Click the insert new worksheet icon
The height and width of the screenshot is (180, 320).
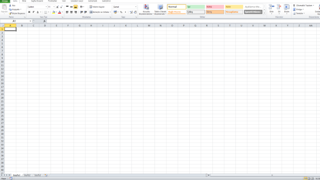coord(46,175)
